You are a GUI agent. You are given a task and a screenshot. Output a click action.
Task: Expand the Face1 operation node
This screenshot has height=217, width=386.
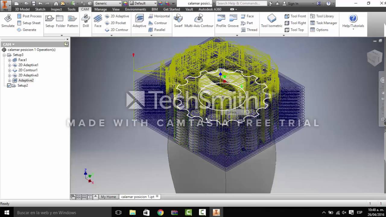(x=9, y=60)
